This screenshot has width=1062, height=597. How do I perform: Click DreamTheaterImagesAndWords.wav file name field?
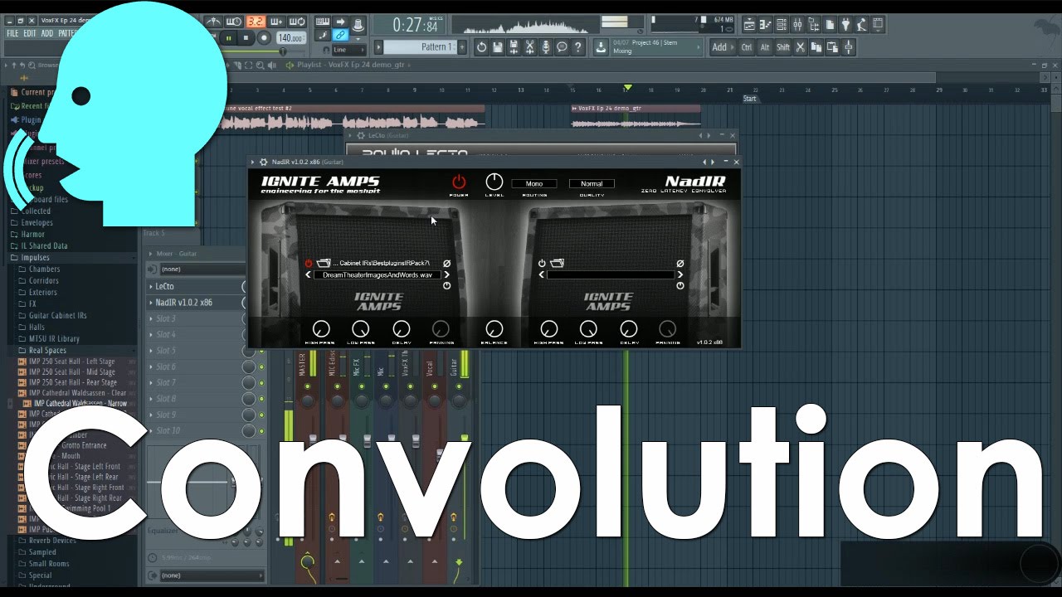click(378, 275)
